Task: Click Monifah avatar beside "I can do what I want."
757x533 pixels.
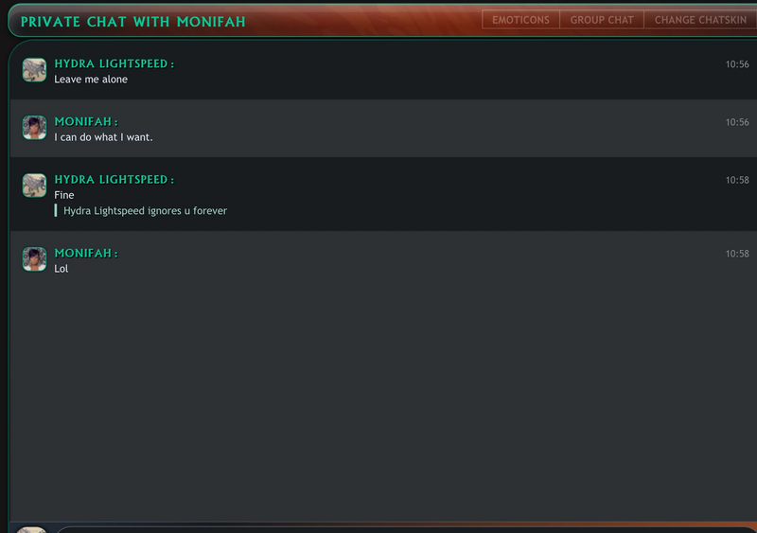Action: pyautogui.click(x=34, y=128)
